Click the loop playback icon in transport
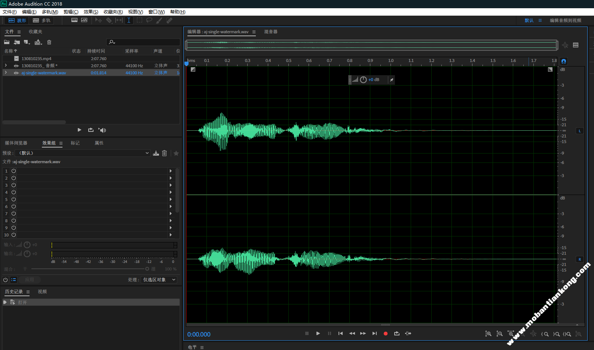Image resolution: width=594 pixels, height=350 pixels. coord(397,334)
